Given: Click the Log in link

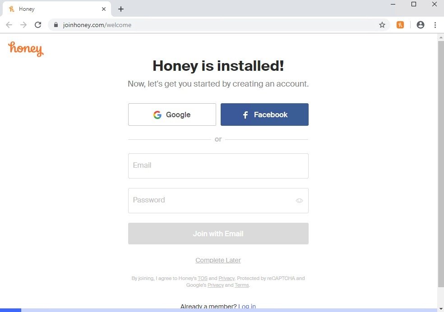Looking at the screenshot, I should point(247,306).
